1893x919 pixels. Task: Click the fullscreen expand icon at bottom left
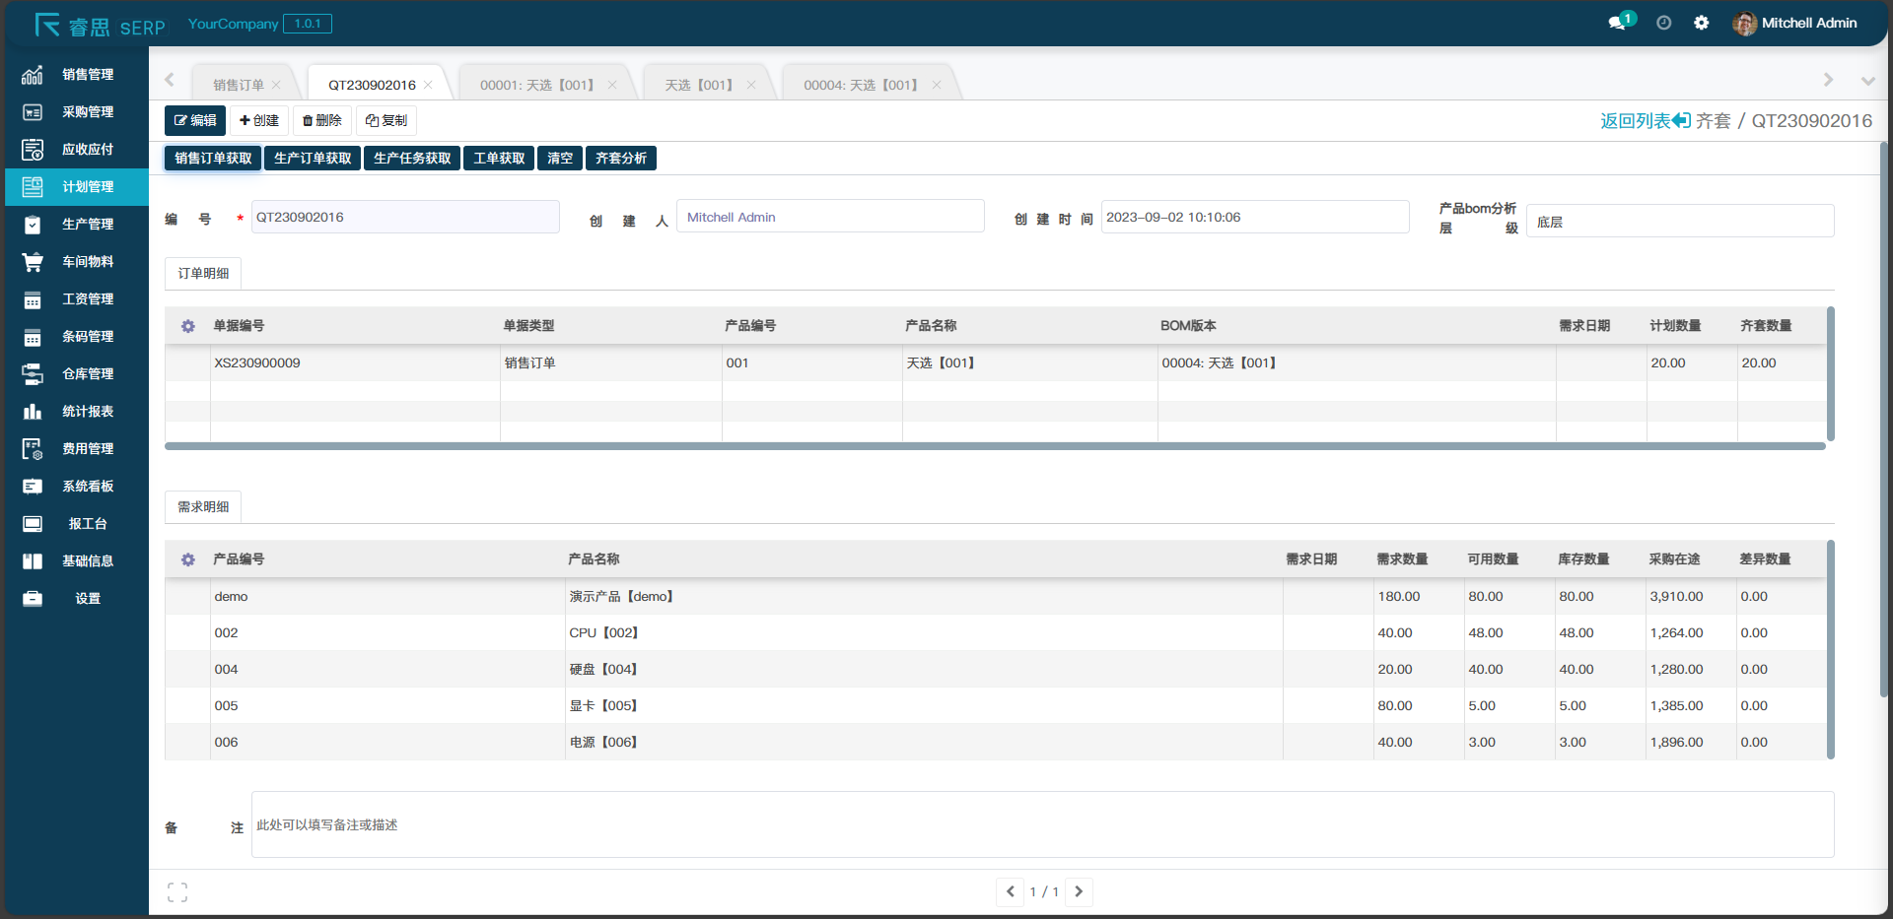(177, 892)
